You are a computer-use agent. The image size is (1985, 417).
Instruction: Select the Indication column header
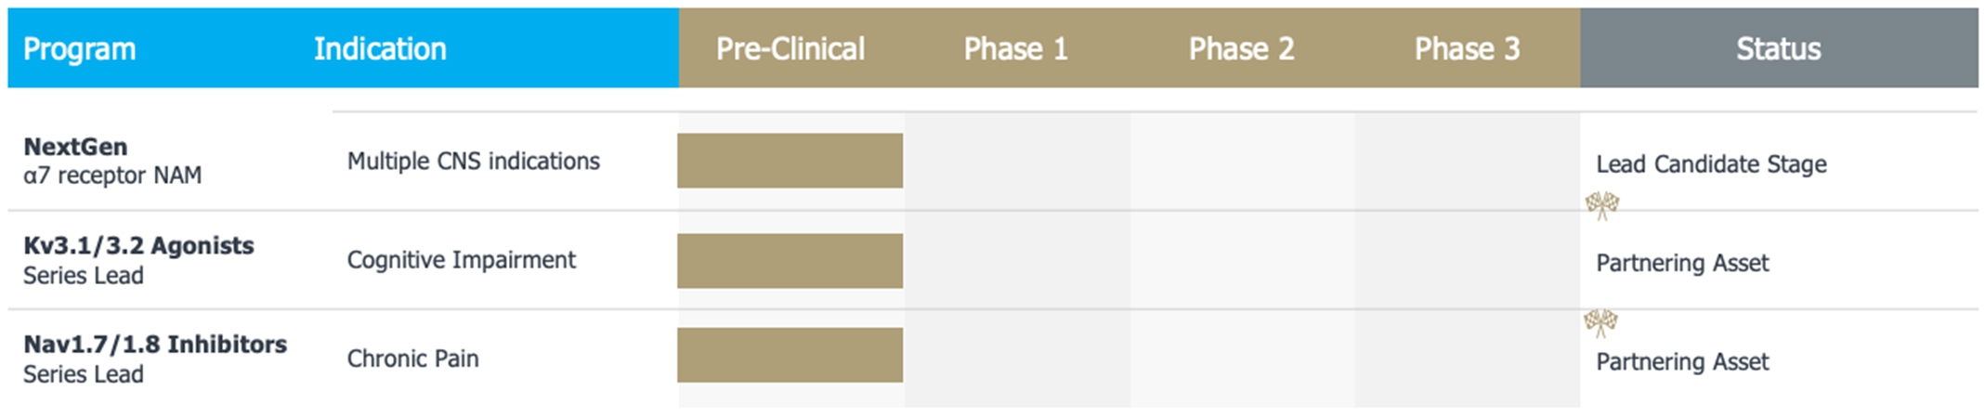click(380, 49)
